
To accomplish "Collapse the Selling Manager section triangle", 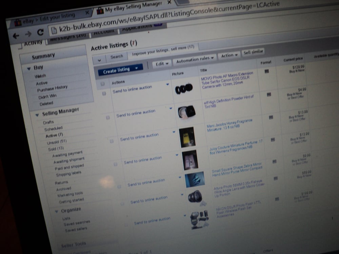I will click(37, 115).
